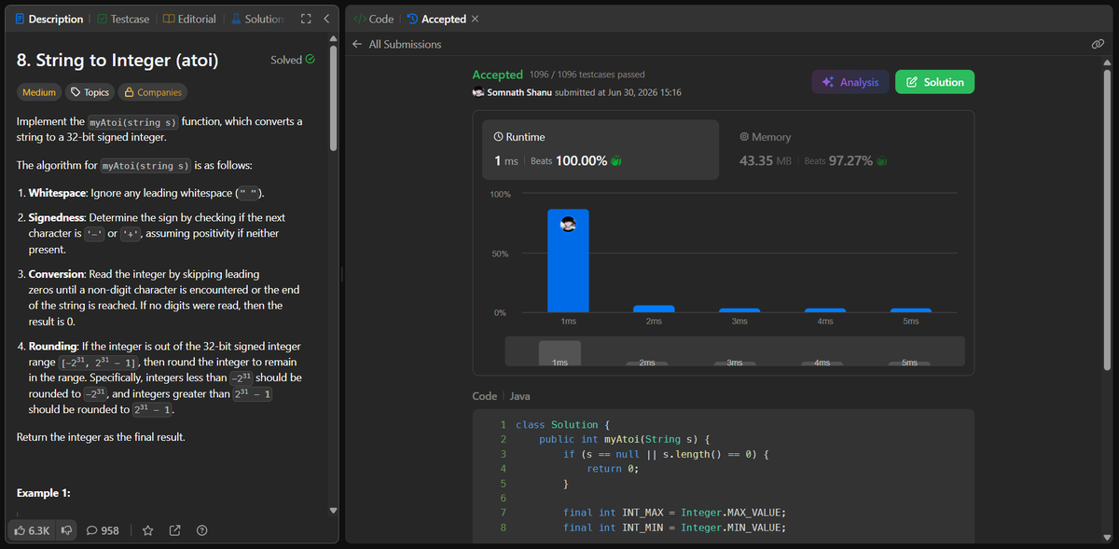Click the memory Beats 97.27% clap icon
The height and width of the screenshot is (549, 1119).
coord(881,160)
